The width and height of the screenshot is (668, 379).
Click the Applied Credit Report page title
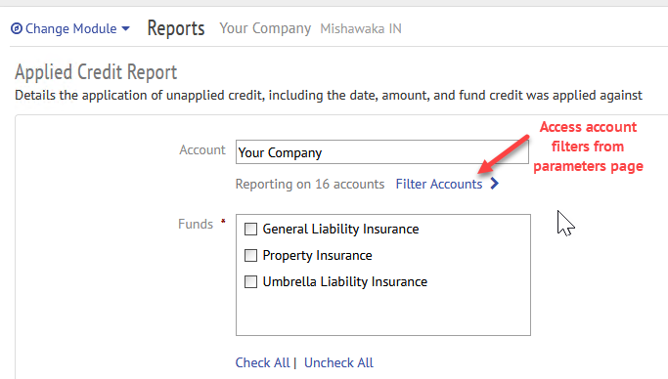tap(96, 72)
